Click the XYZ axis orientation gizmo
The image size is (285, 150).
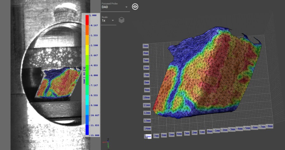106,144
